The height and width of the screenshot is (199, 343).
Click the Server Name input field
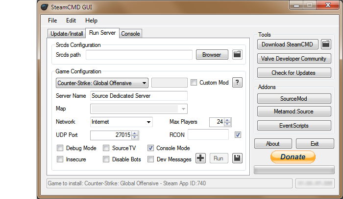(x=139, y=96)
